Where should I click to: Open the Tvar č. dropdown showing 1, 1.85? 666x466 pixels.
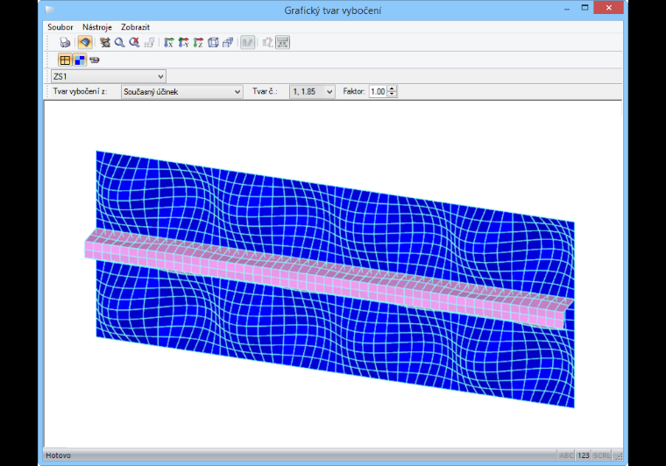pyautogui.click(x=312, y=92)
